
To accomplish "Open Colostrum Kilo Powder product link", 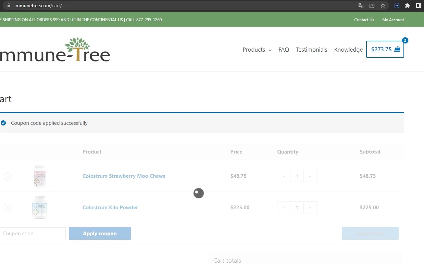I will click(x=110, y=208).
